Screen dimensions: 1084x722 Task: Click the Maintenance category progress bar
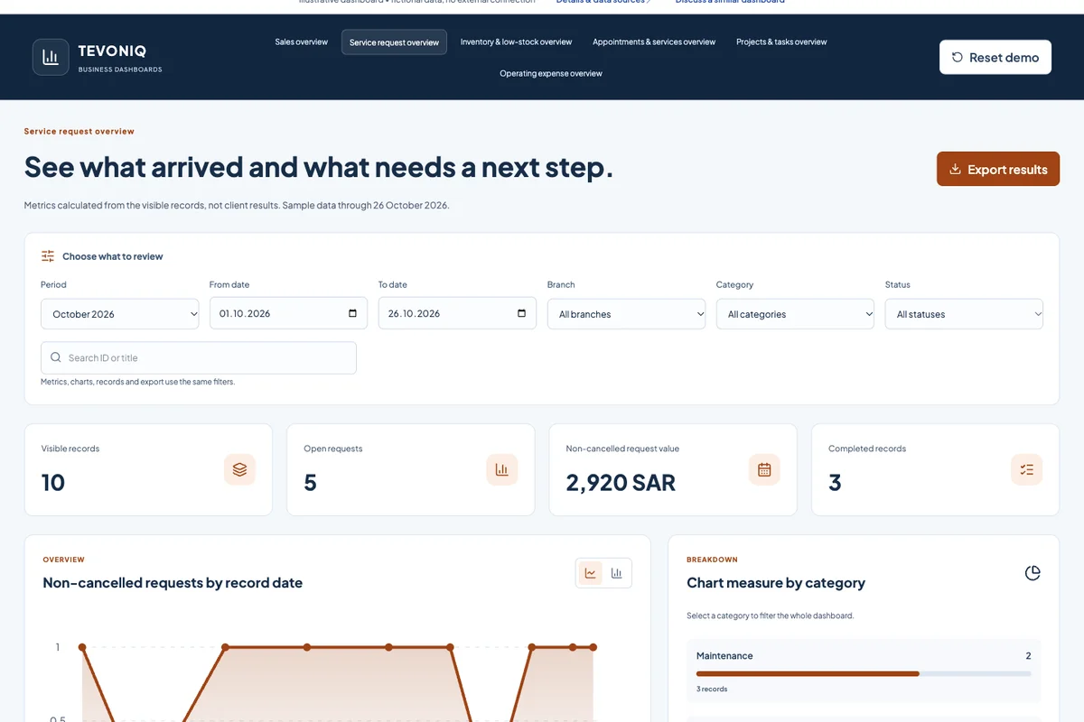[x=864, y=673]
